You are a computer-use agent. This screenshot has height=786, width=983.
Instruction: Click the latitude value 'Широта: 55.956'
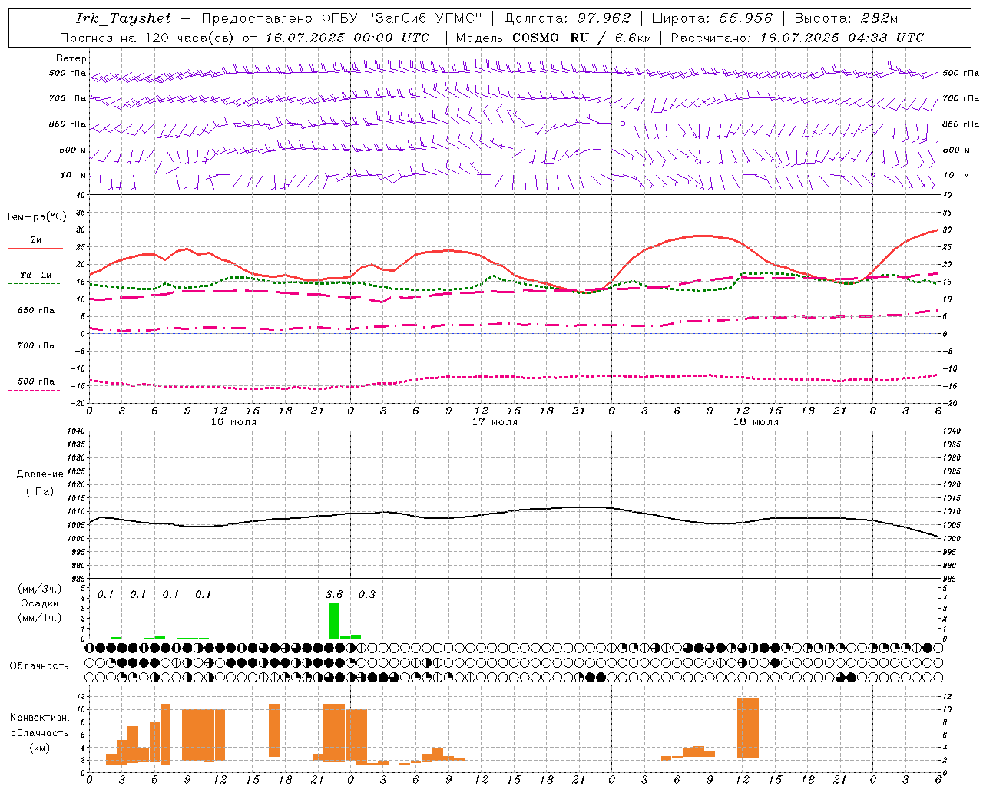click(712, 18)
